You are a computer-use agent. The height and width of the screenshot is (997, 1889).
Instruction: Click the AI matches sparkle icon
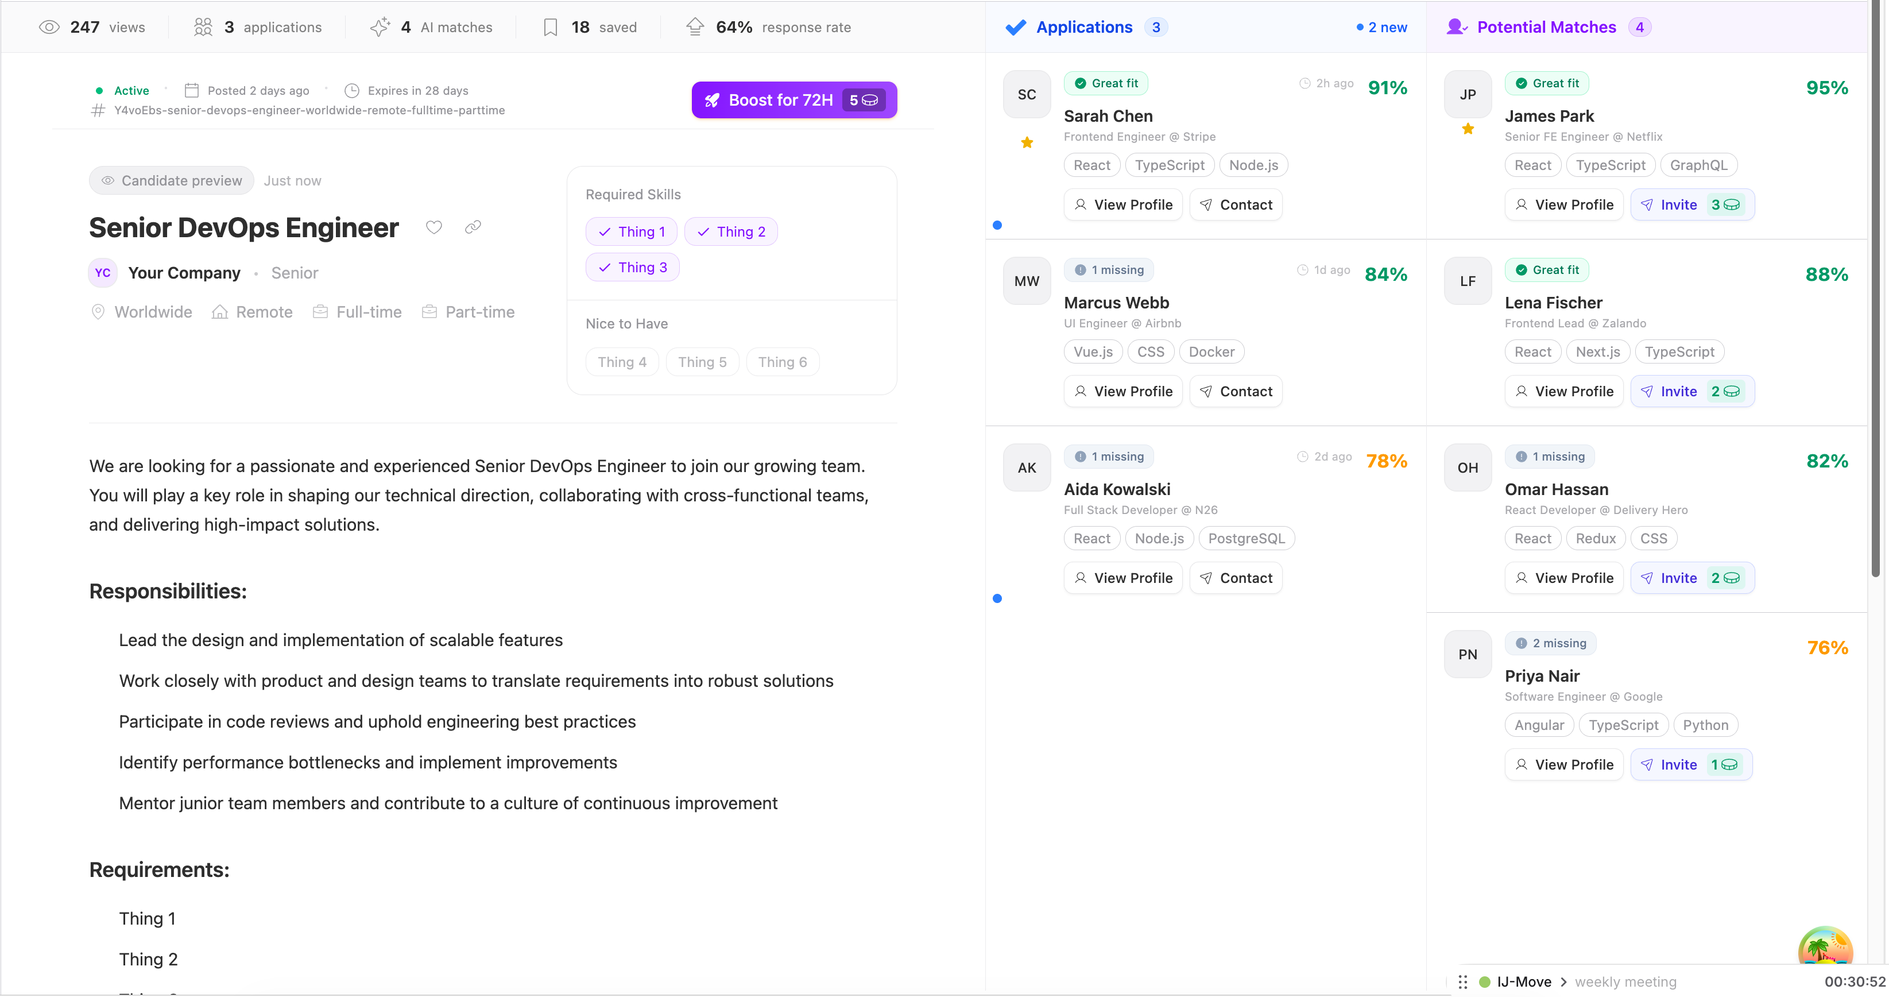coord(380,27)
